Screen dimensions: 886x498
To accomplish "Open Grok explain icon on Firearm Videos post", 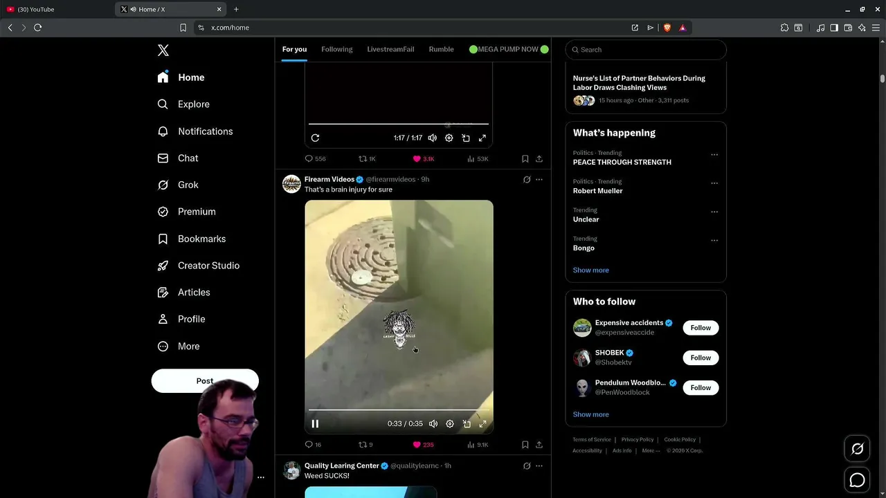I will [527, 179].
